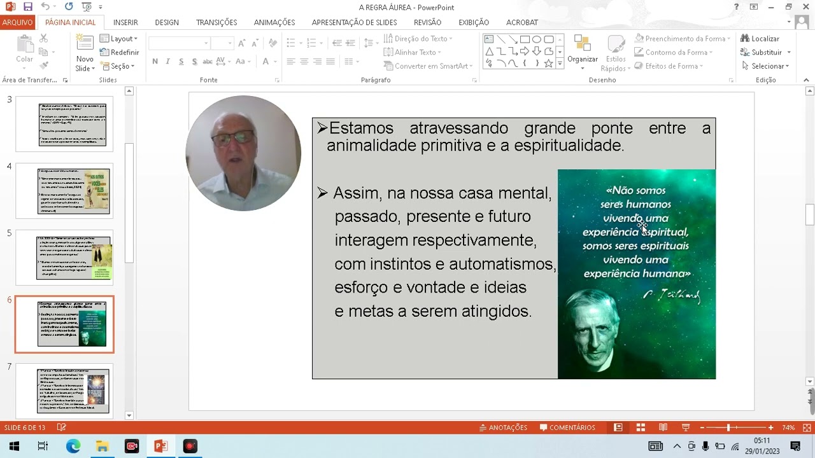The image size is (815, 458).
Task: Undo the last action
Action: coord(45,7)
